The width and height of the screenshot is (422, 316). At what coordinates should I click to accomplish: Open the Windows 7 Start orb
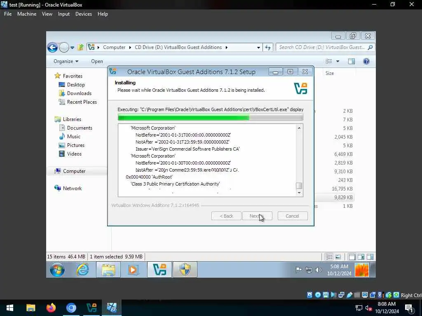tap(57, 270)
